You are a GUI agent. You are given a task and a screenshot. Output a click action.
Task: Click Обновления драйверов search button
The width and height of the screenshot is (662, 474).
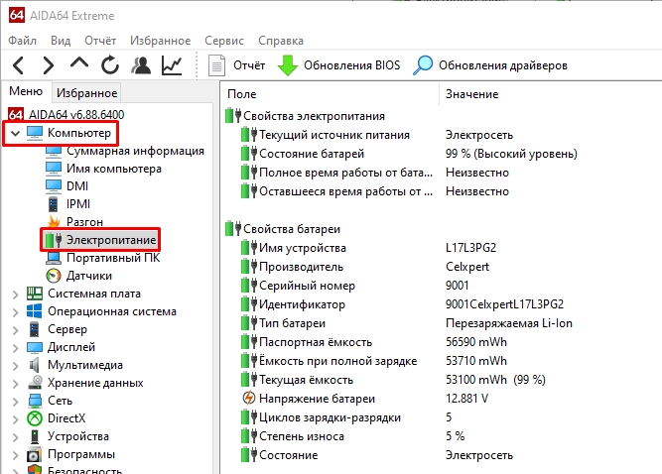point(490,65)
